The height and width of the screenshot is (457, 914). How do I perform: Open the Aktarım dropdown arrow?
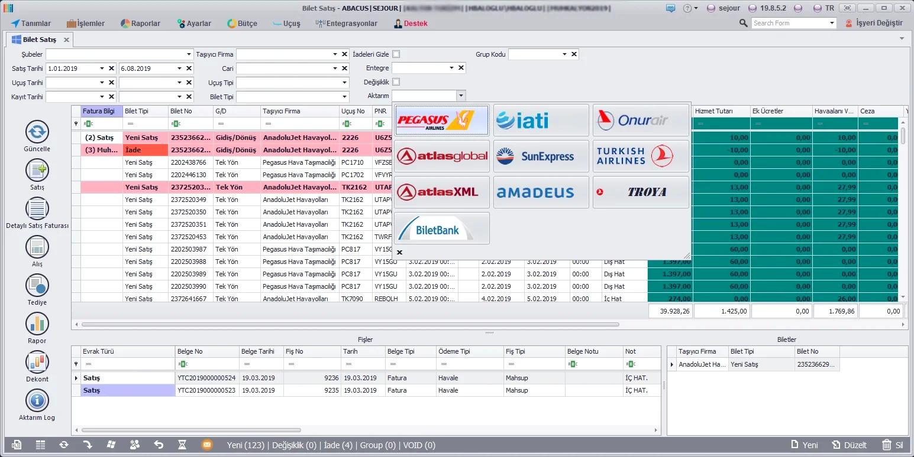coord(460,96)
